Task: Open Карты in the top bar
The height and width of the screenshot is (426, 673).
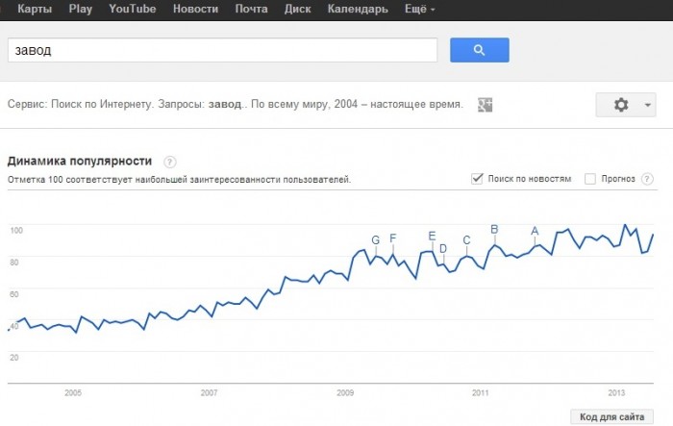Action: (x=36, y=10)
